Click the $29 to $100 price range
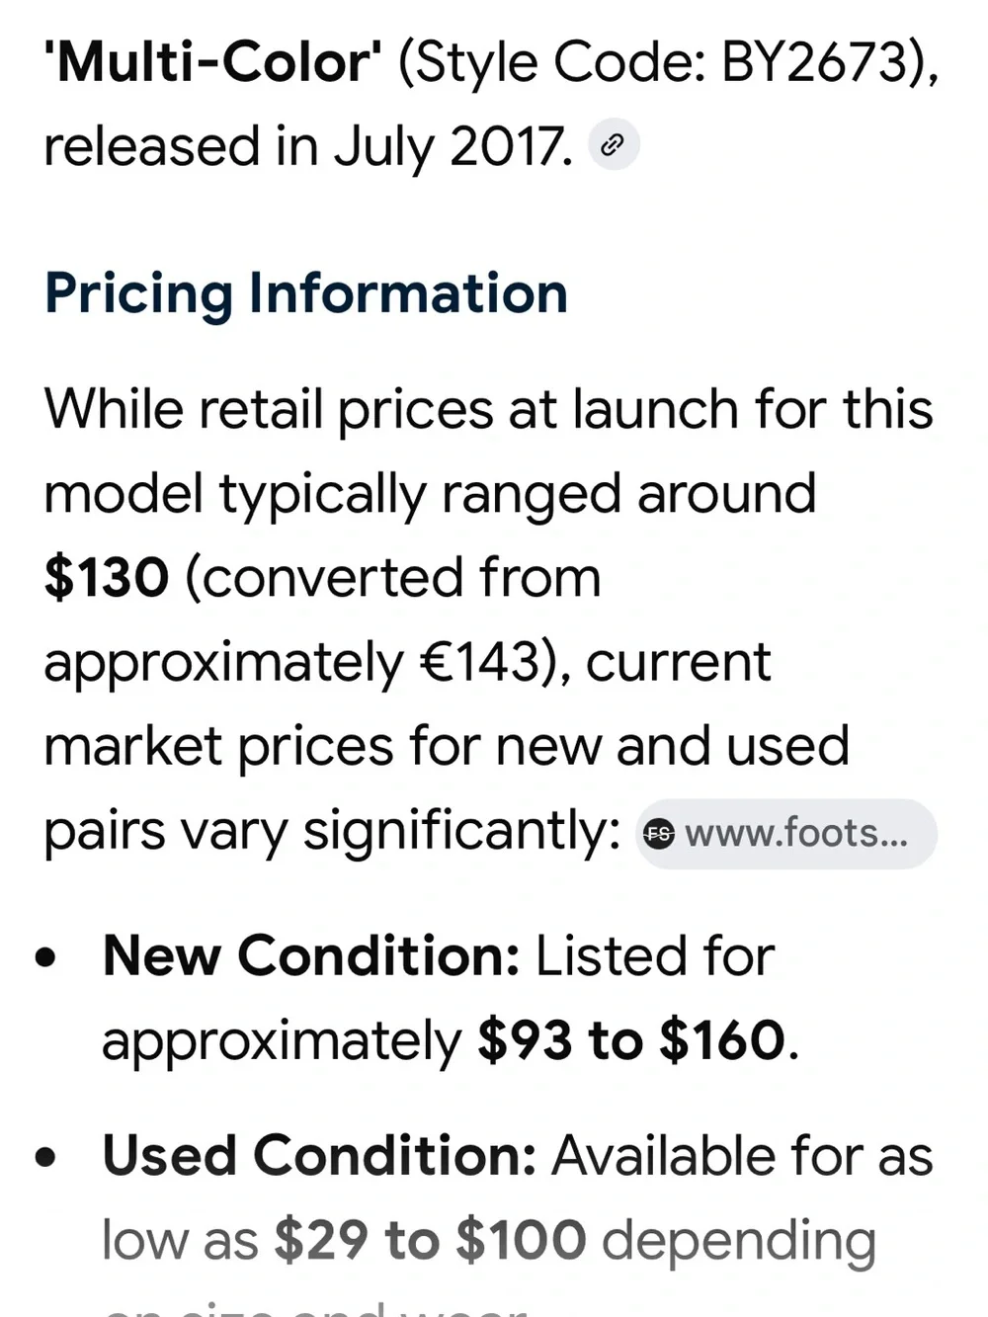988x1317 pixels. (x=430, y=1241)
